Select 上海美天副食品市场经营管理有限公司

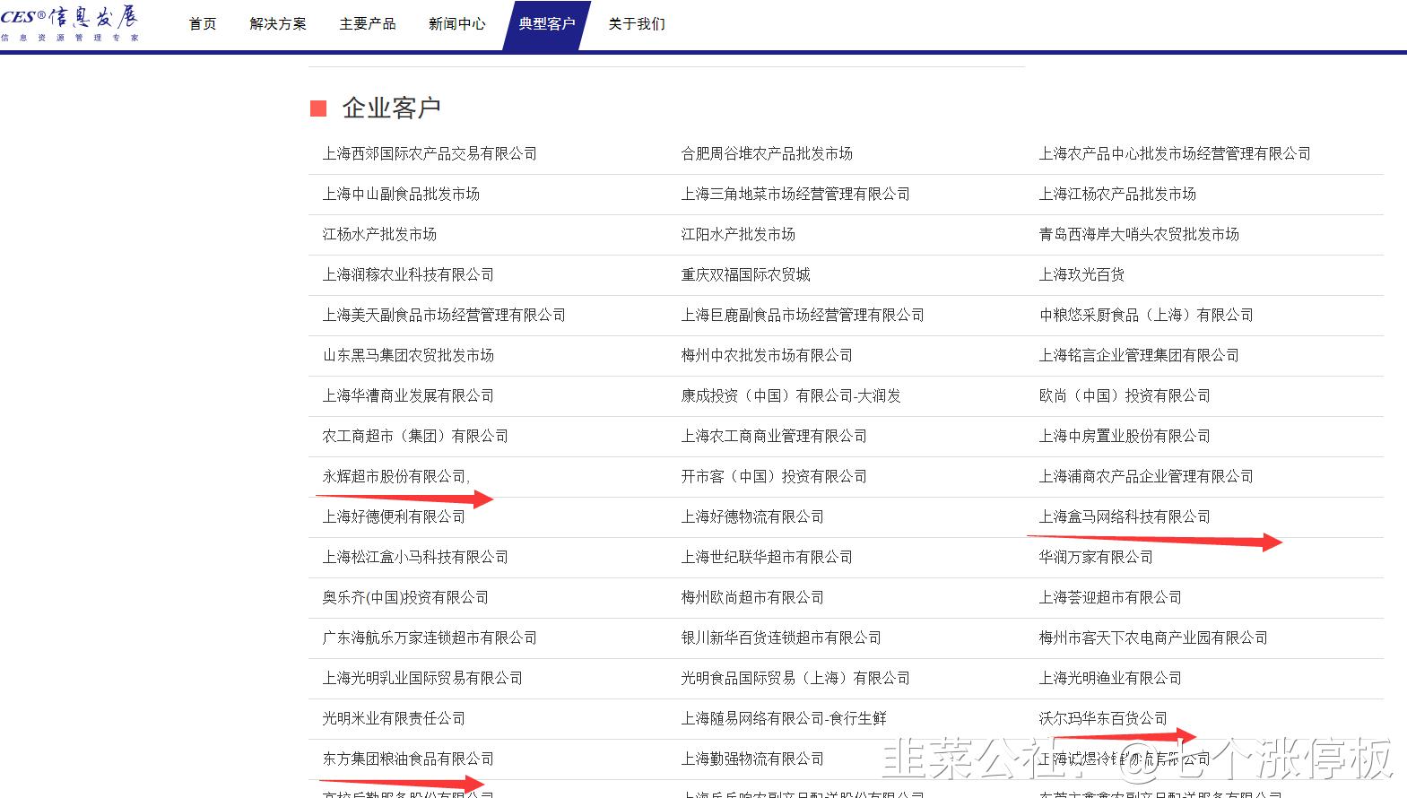444,316
